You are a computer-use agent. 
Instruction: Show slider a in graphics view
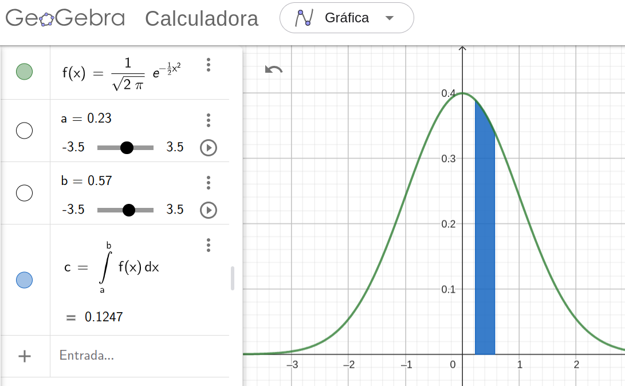pos(24,131)
